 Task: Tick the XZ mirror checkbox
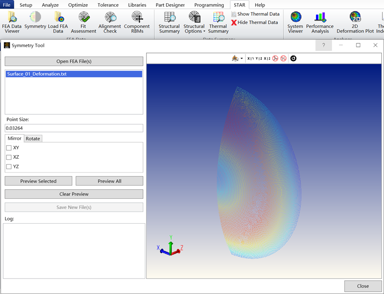9,157
